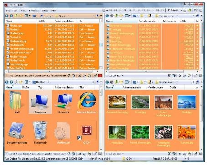Click the new folder icon in top-left pane

pos(21,16)
